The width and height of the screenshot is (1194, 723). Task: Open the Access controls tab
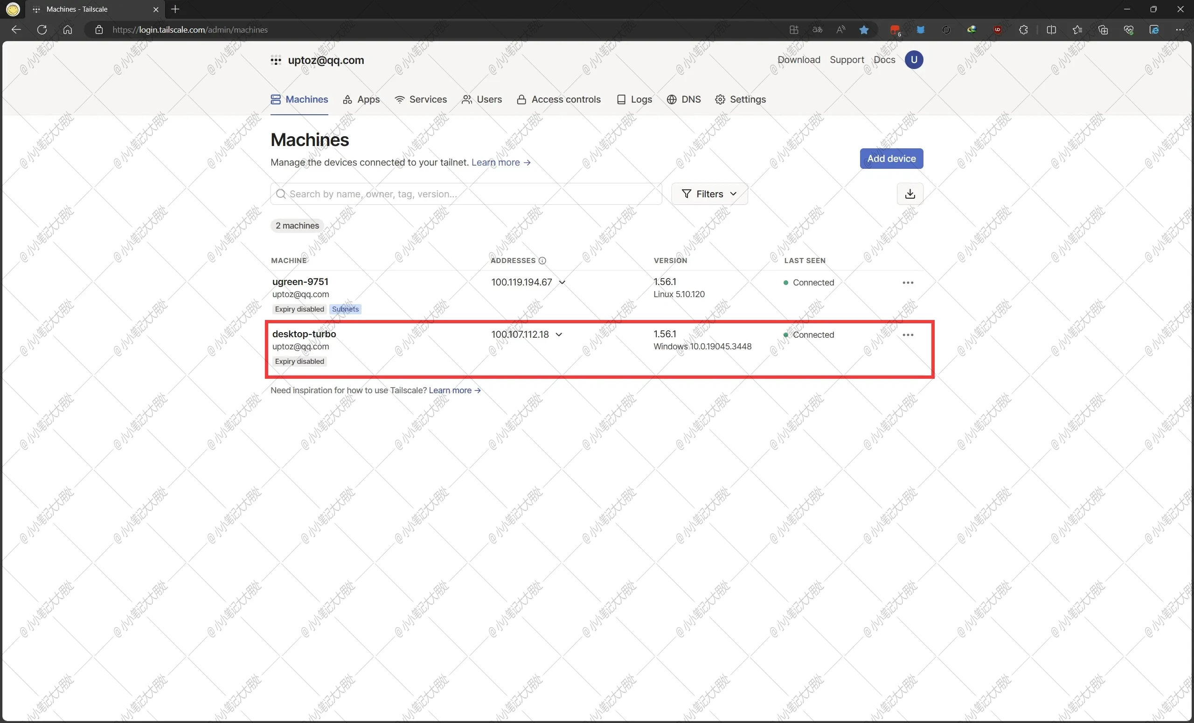pos(559,99)
